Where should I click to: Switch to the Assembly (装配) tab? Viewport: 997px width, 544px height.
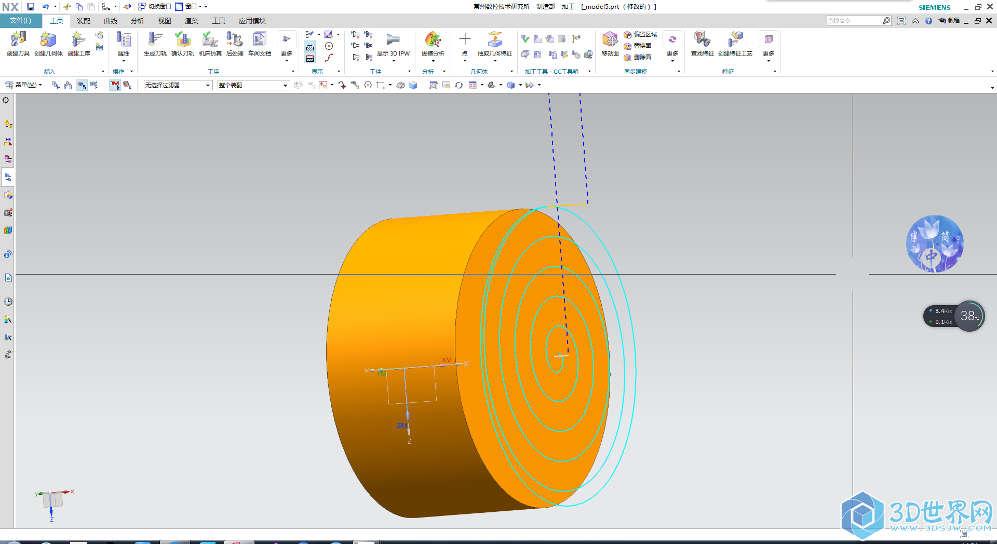tap(84, 21)
